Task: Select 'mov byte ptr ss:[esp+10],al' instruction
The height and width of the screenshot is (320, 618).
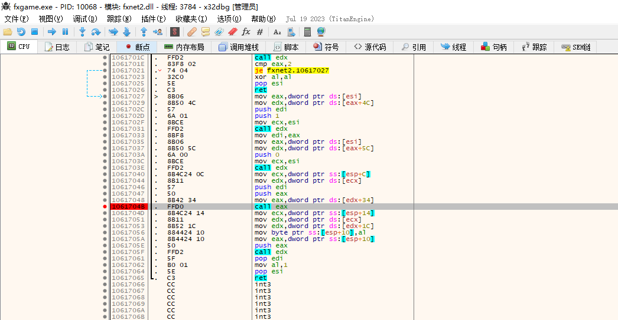Action: [x=310, y=232]
